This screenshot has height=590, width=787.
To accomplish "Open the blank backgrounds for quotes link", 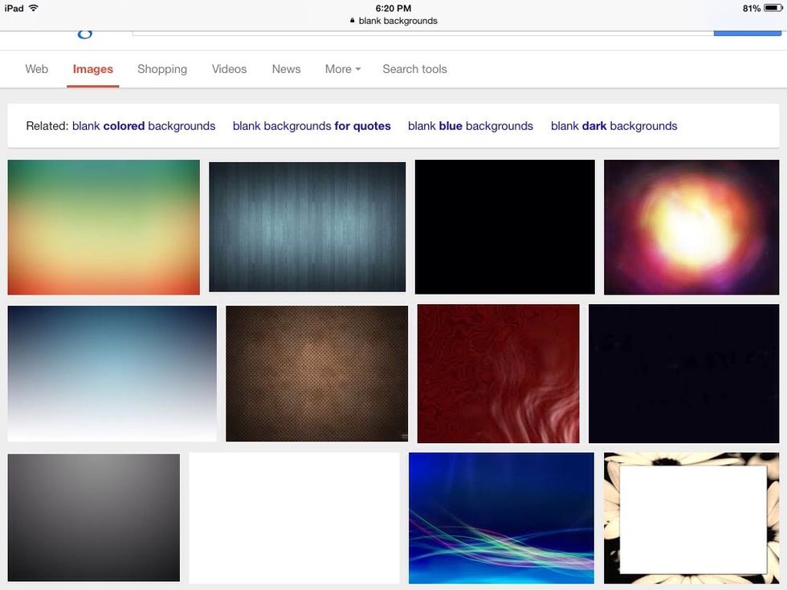I will 312,126.
